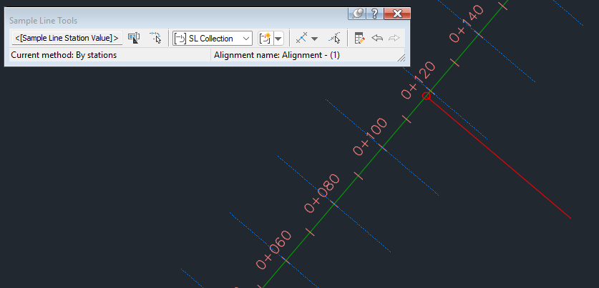Close the Sample Line Tools window
Image resolution: width=599 pixels, height=288 pixels.
[x=397, y=14]
